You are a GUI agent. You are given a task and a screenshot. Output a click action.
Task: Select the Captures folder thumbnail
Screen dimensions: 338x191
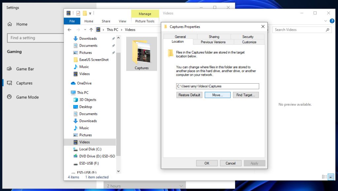pyautogui.click(x=142, y=54)
